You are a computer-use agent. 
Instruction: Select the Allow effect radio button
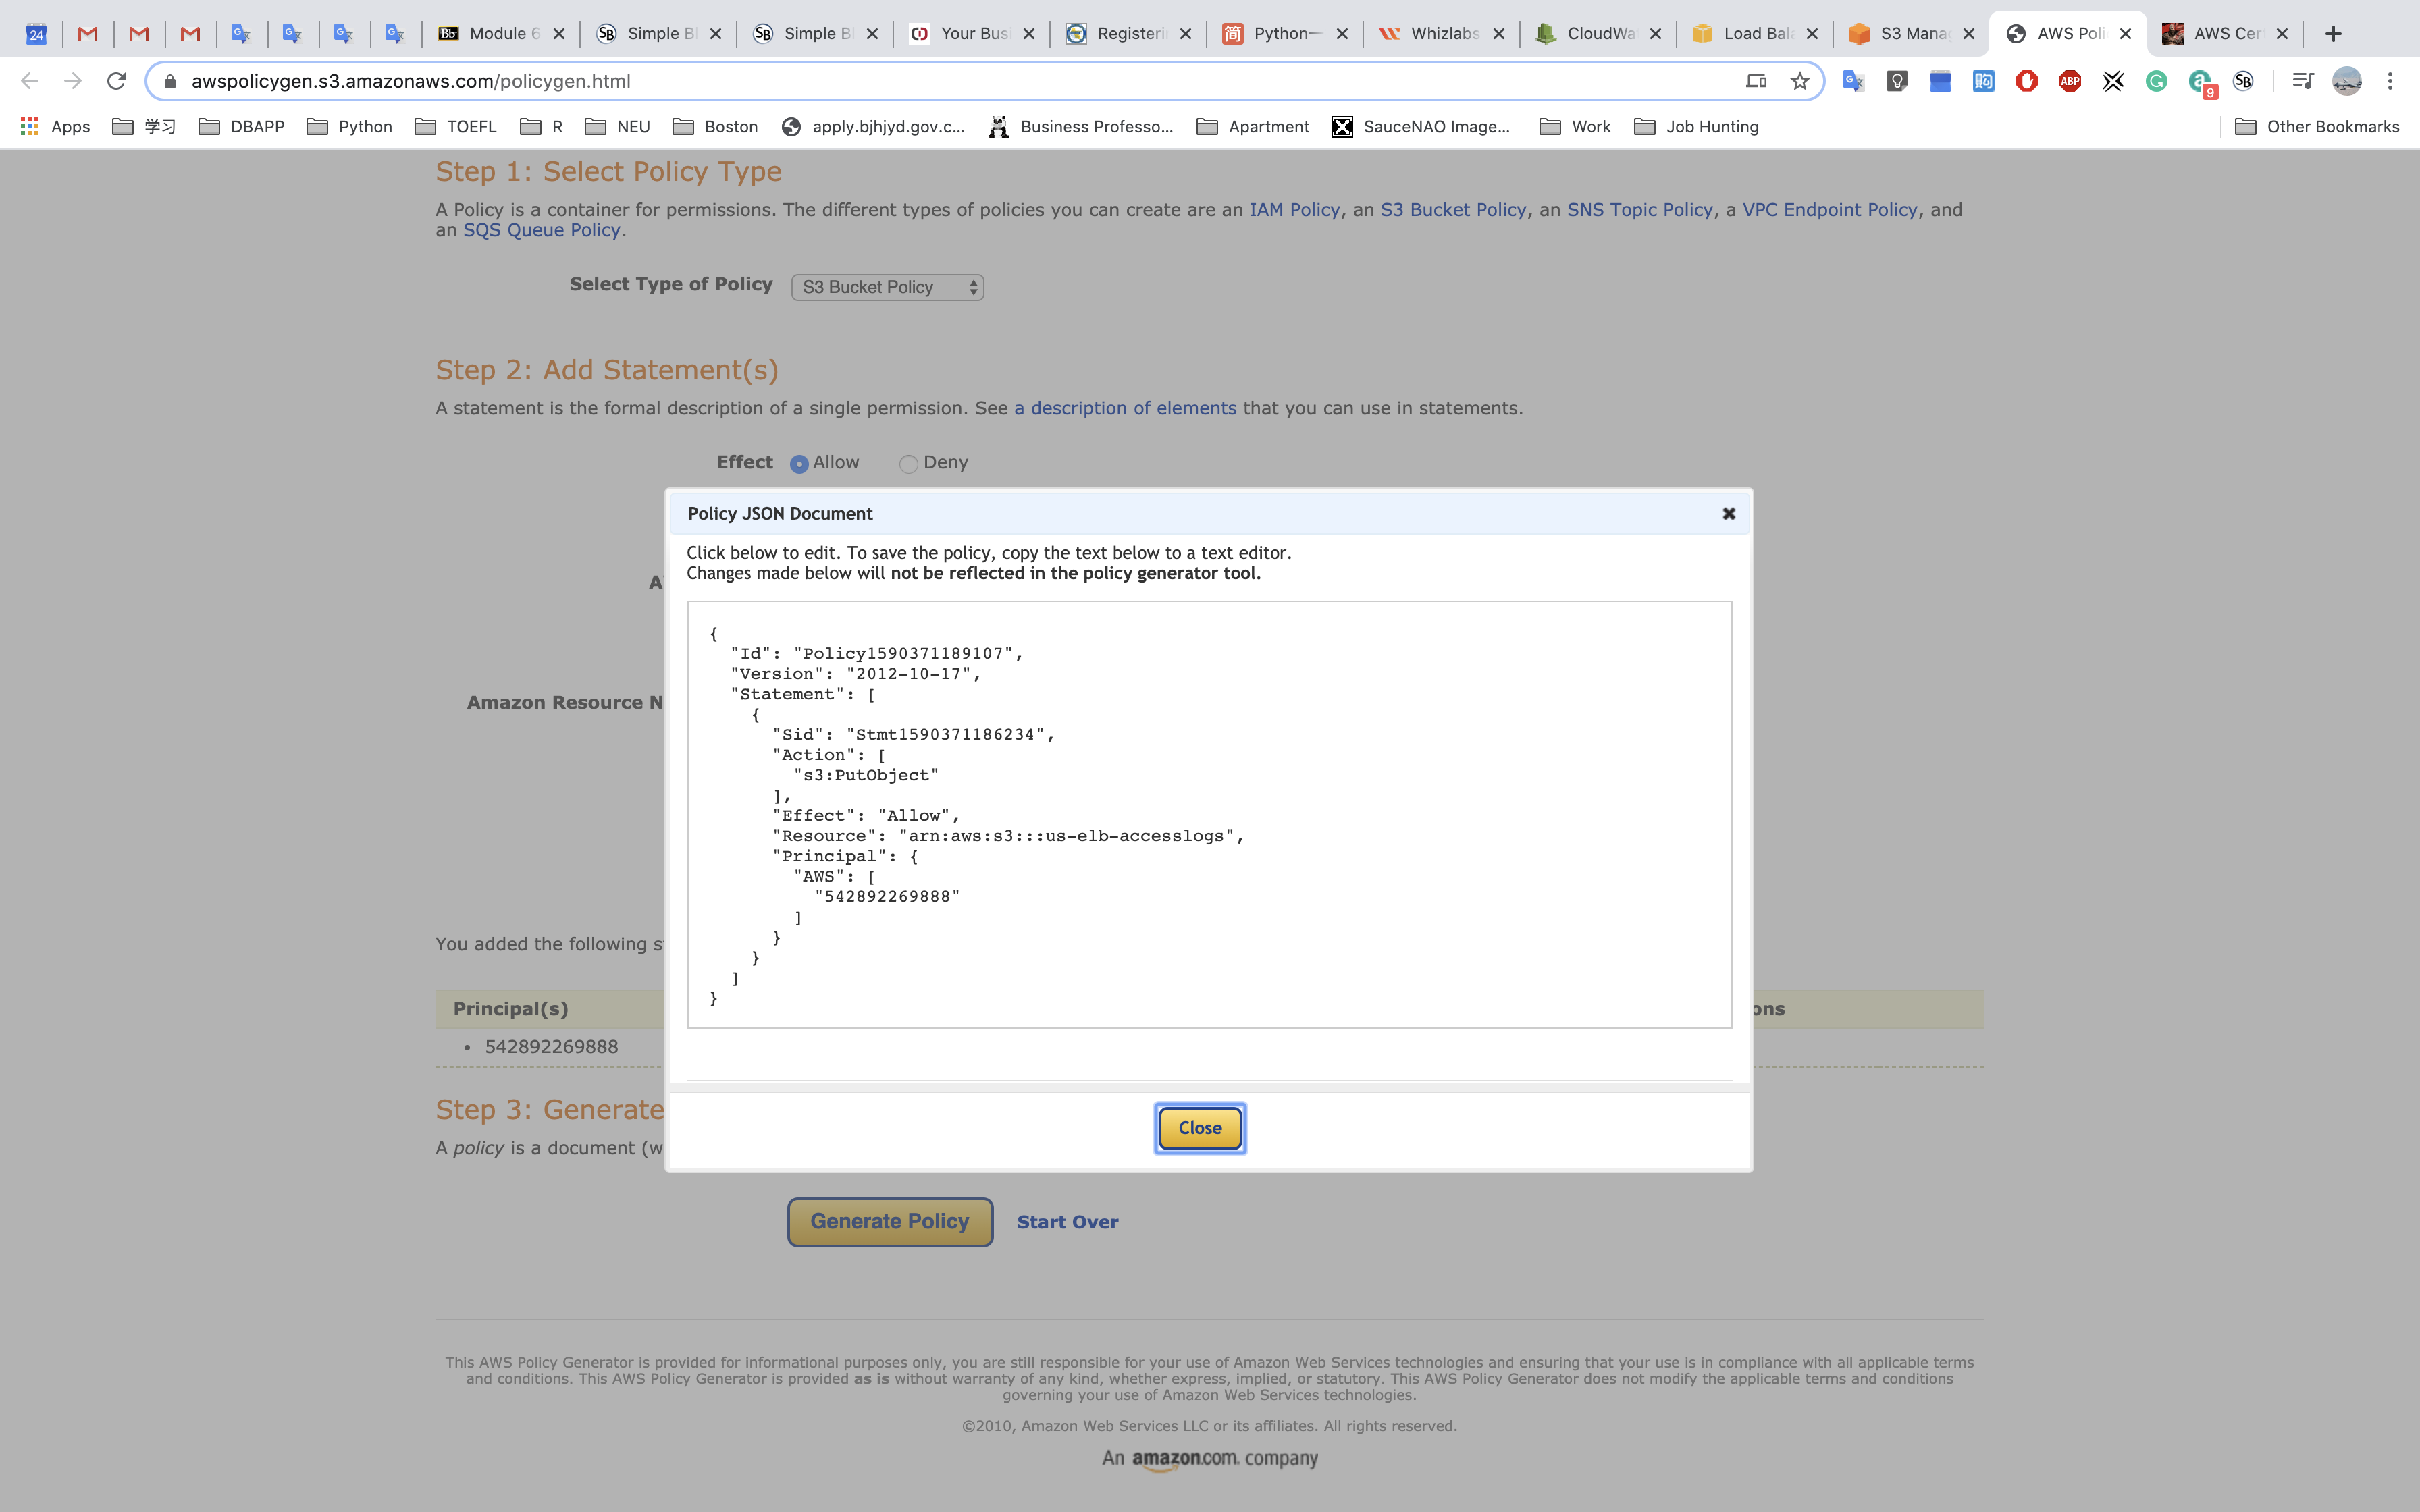click(x=799, y=464)
